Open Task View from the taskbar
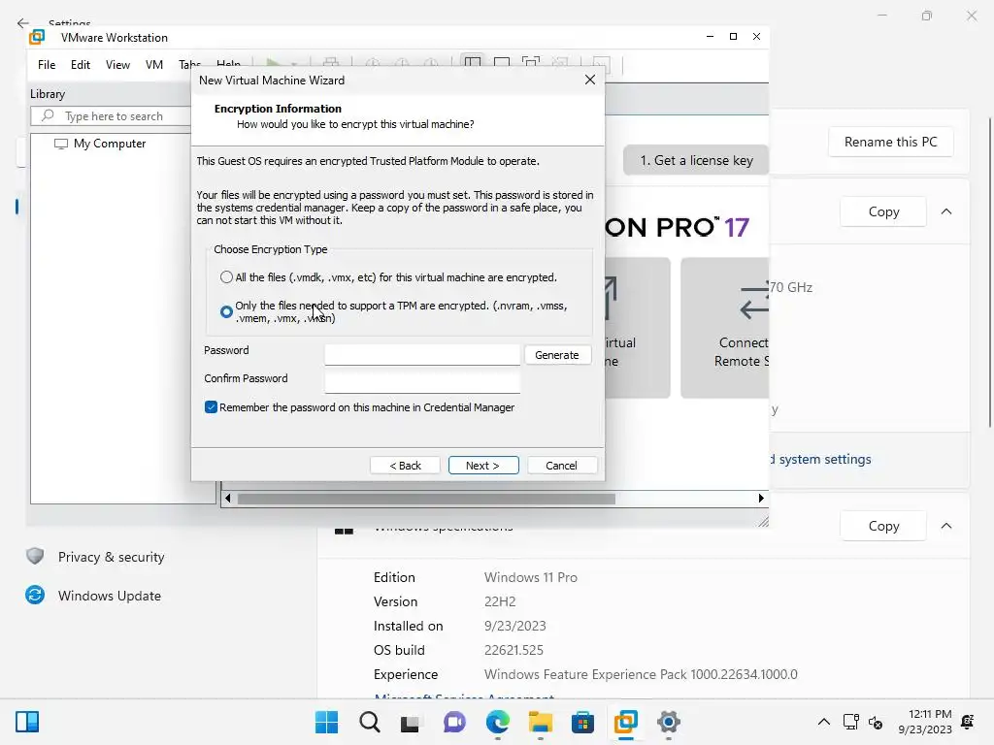 (x=411, y=722)
